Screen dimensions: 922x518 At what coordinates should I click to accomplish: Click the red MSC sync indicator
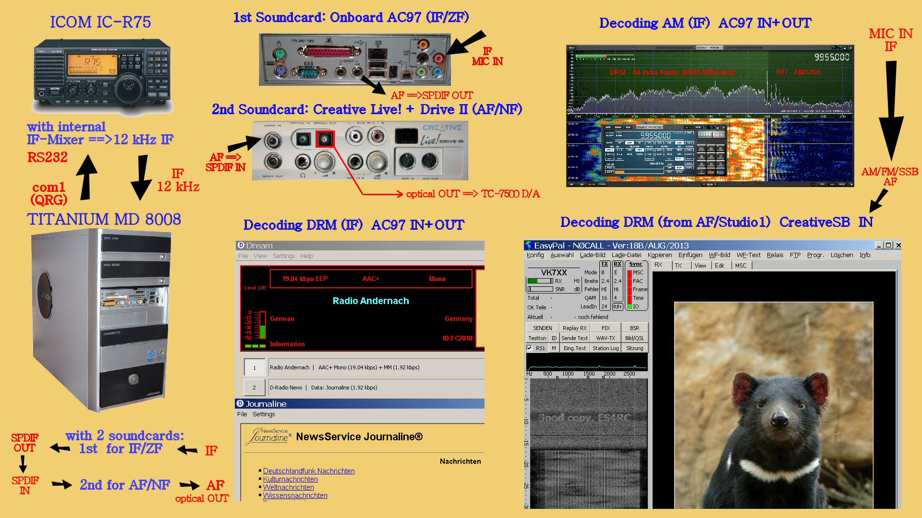(x=630, y=272)
